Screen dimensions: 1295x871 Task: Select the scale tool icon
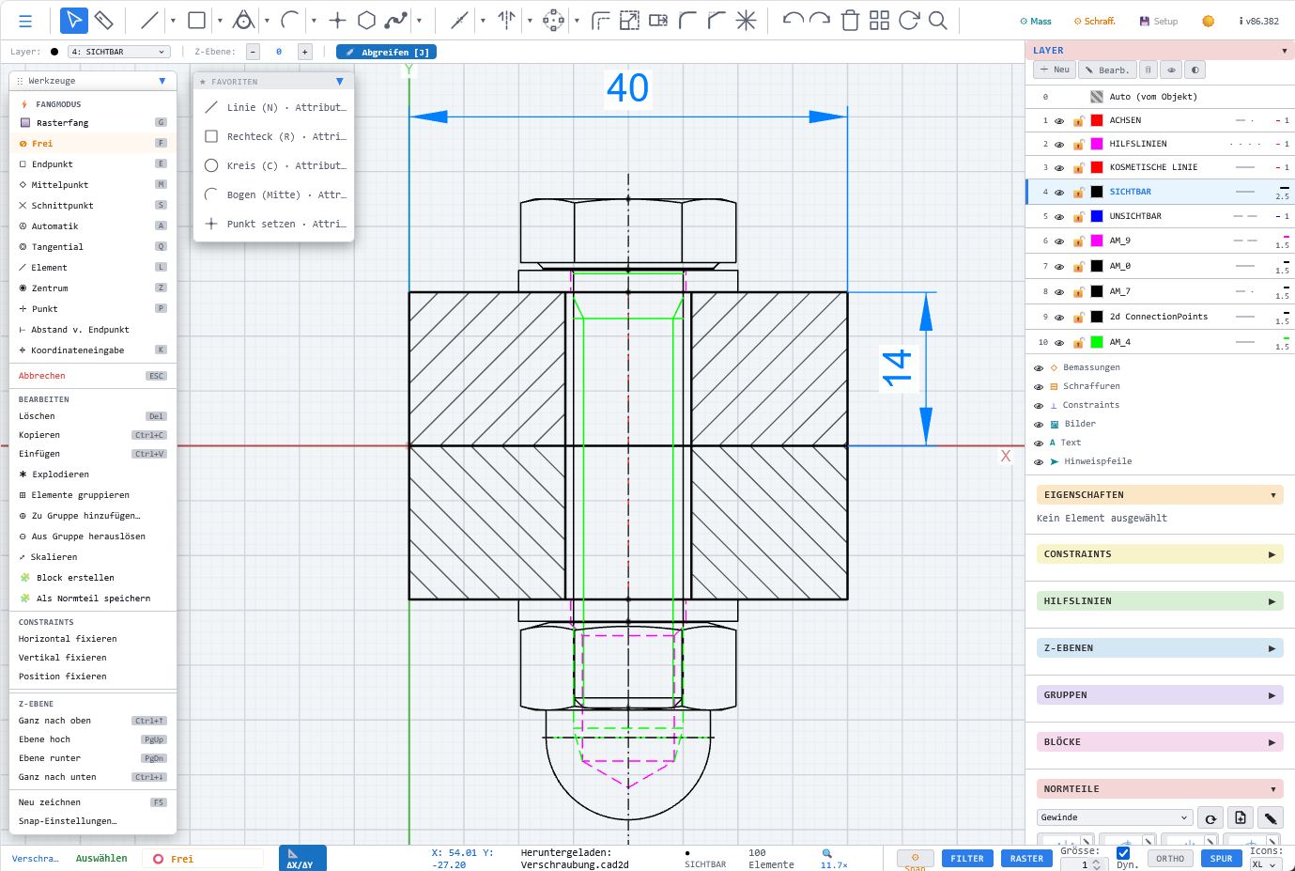(x=629, y=20)
